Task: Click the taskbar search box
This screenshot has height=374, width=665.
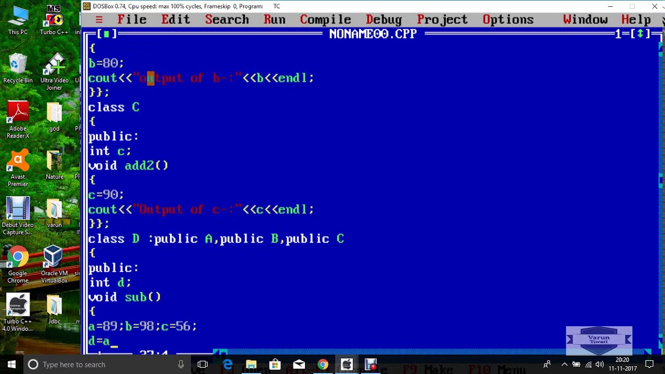Action: [x=107, y=364]
